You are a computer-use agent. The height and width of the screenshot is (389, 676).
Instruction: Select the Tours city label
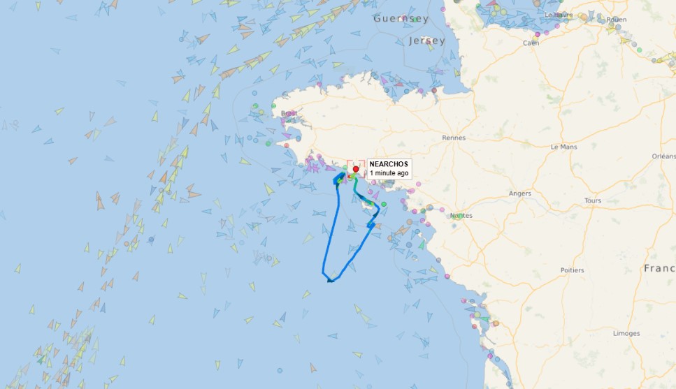(592, 200)
